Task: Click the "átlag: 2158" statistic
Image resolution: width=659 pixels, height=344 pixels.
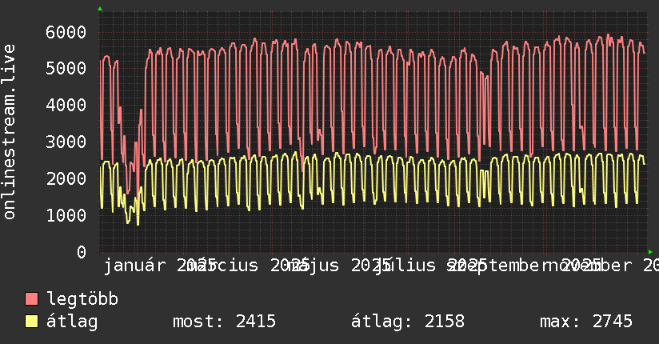Action: (408, 322)
